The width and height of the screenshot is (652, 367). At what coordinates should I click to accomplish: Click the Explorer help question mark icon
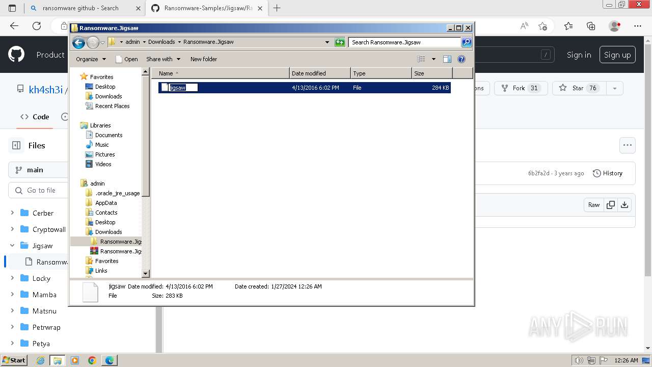[461, 59]
